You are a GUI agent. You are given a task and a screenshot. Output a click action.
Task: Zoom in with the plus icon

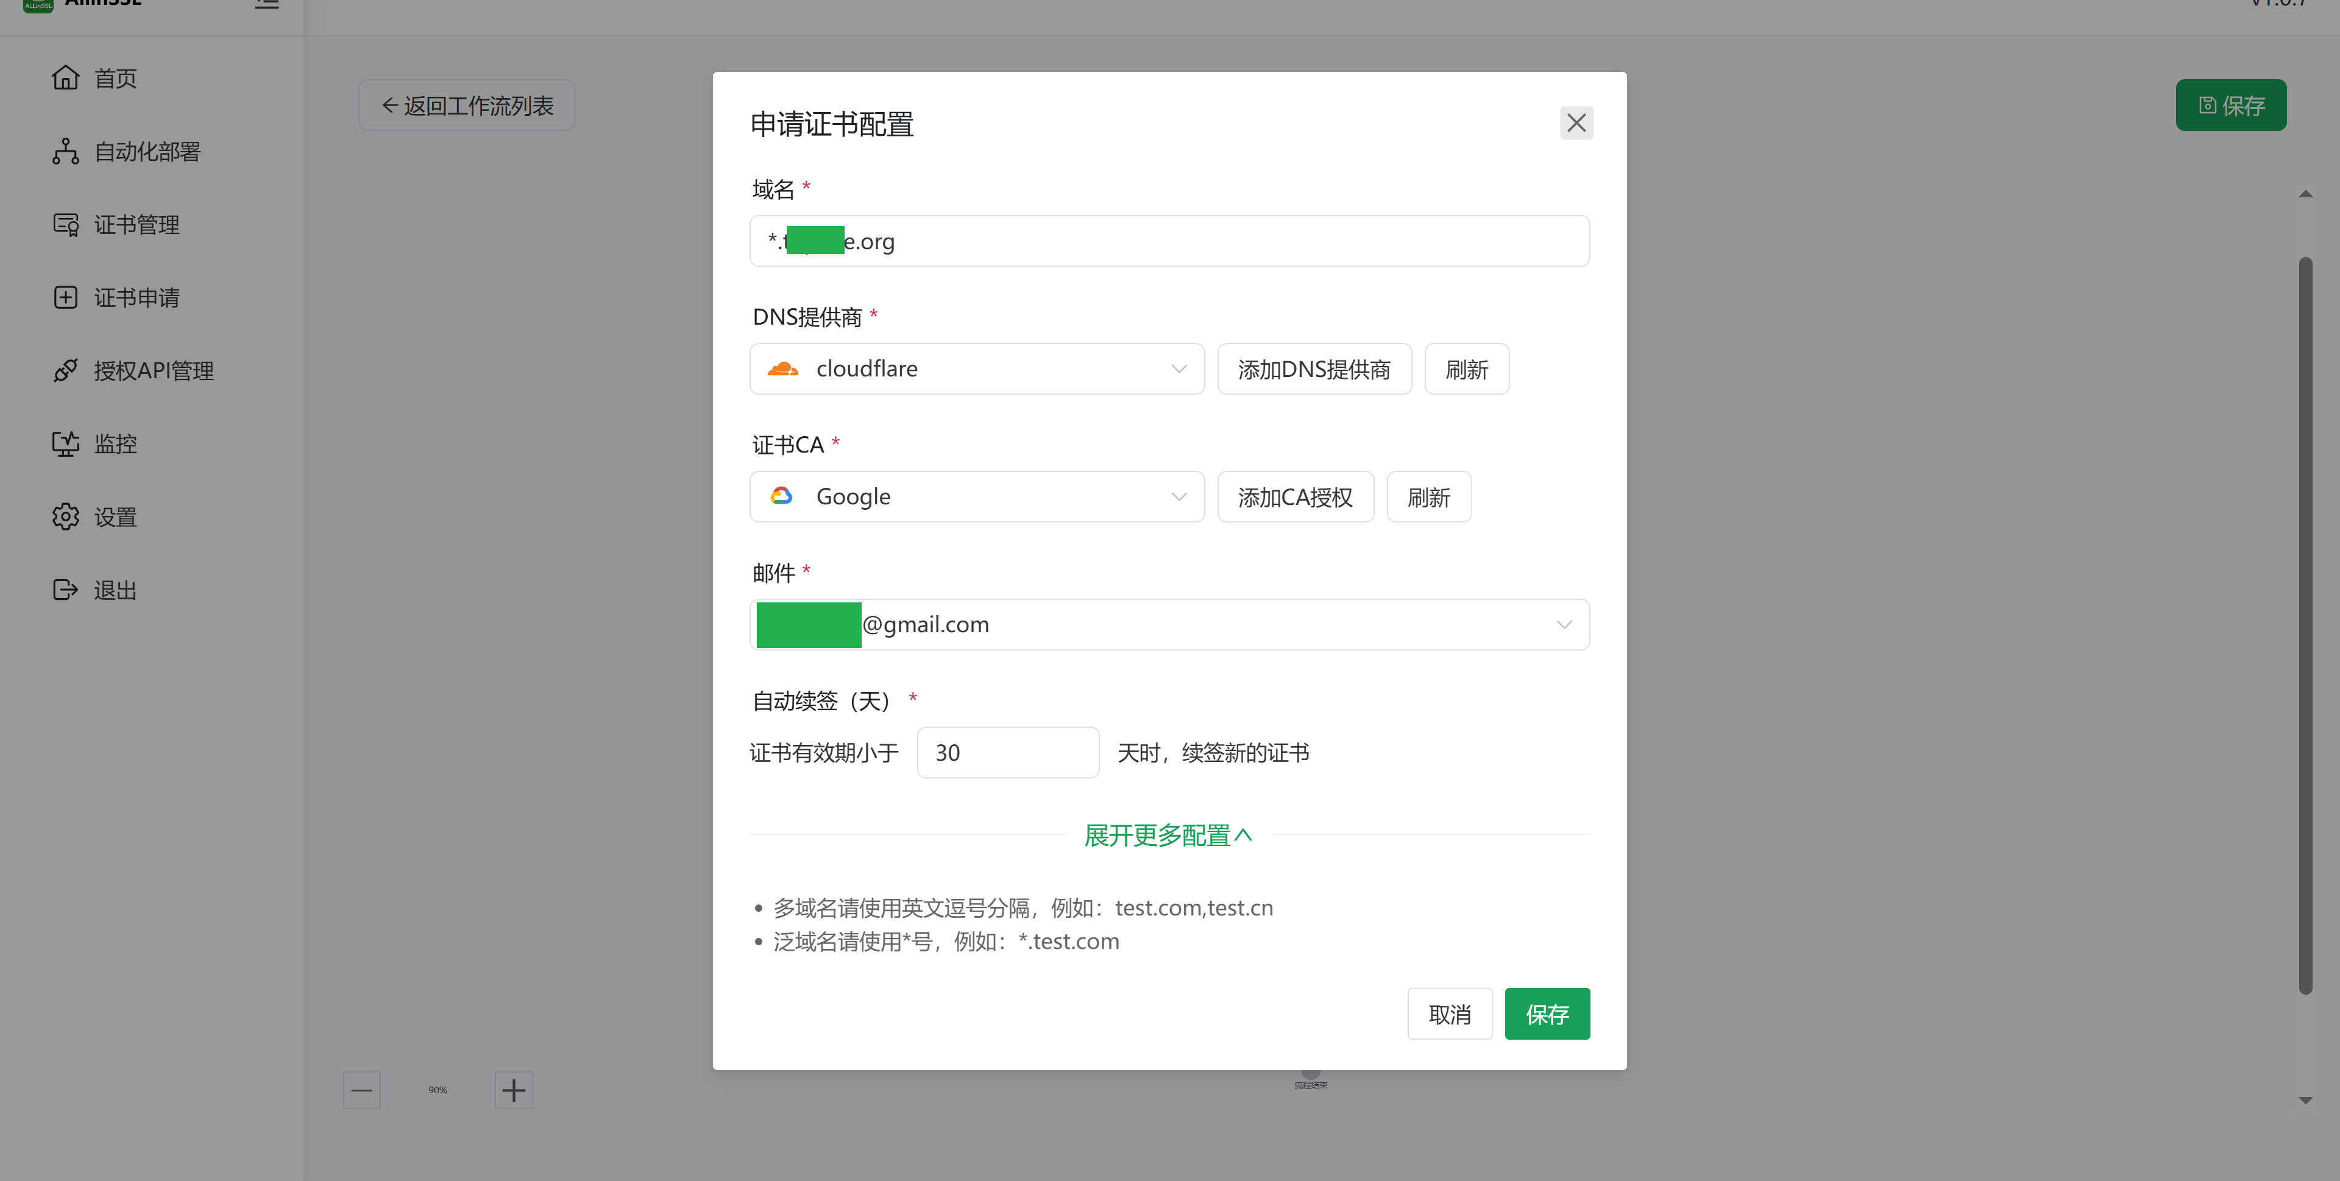(x=514, y=1090)
